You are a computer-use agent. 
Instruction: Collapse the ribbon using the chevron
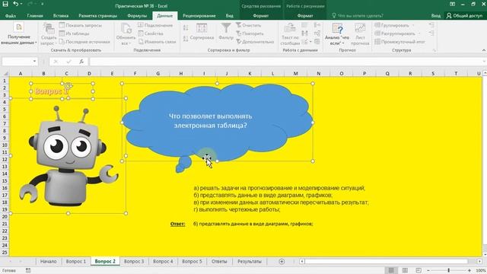coord(484,50)
